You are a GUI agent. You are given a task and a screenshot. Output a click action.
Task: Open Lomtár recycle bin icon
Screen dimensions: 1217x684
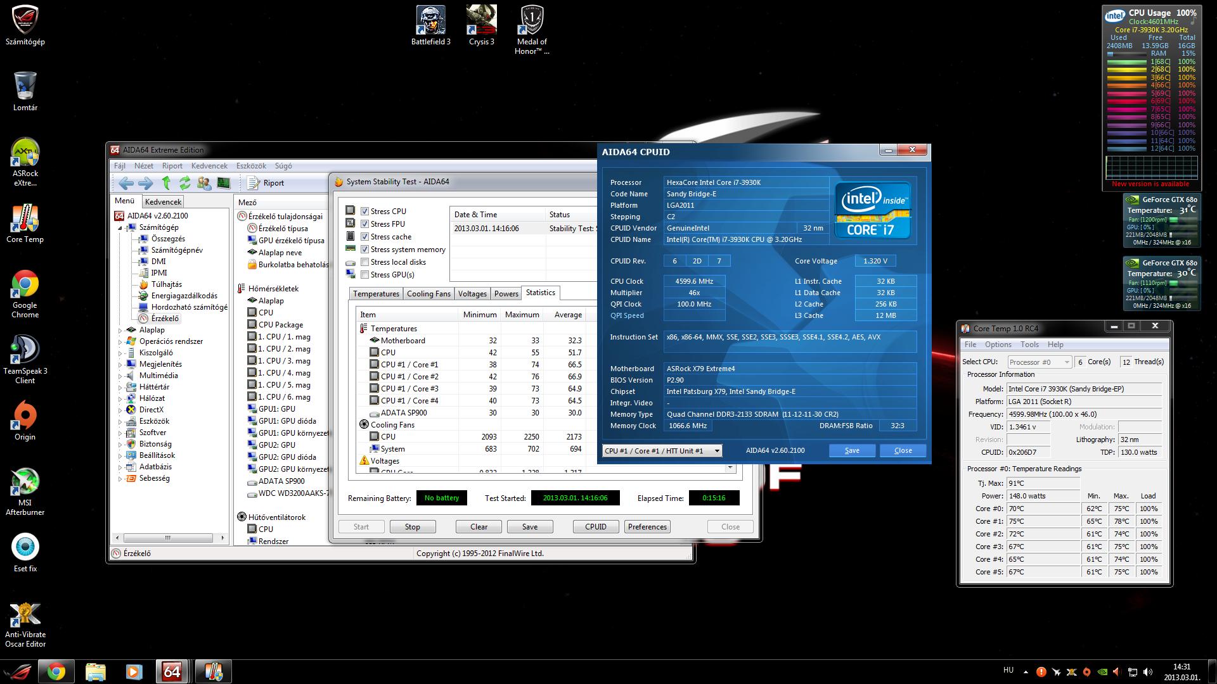pyautogui.click(x=25, y=92)
